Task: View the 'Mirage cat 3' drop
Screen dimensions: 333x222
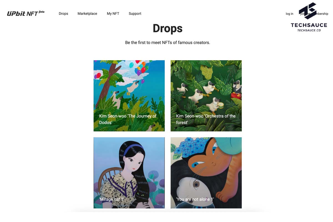Action: pyautogui.click(x=129, y=173)
